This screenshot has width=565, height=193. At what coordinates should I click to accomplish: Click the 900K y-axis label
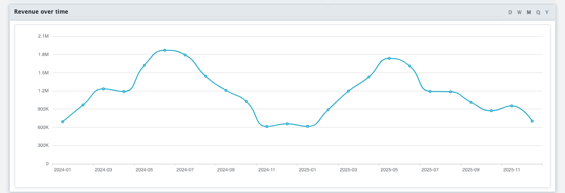click(43, 109)
